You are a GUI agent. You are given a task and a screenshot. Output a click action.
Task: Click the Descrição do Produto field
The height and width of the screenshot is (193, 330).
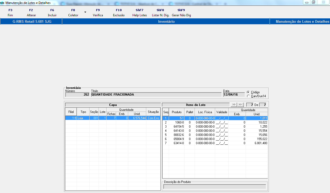click(215, 187)
